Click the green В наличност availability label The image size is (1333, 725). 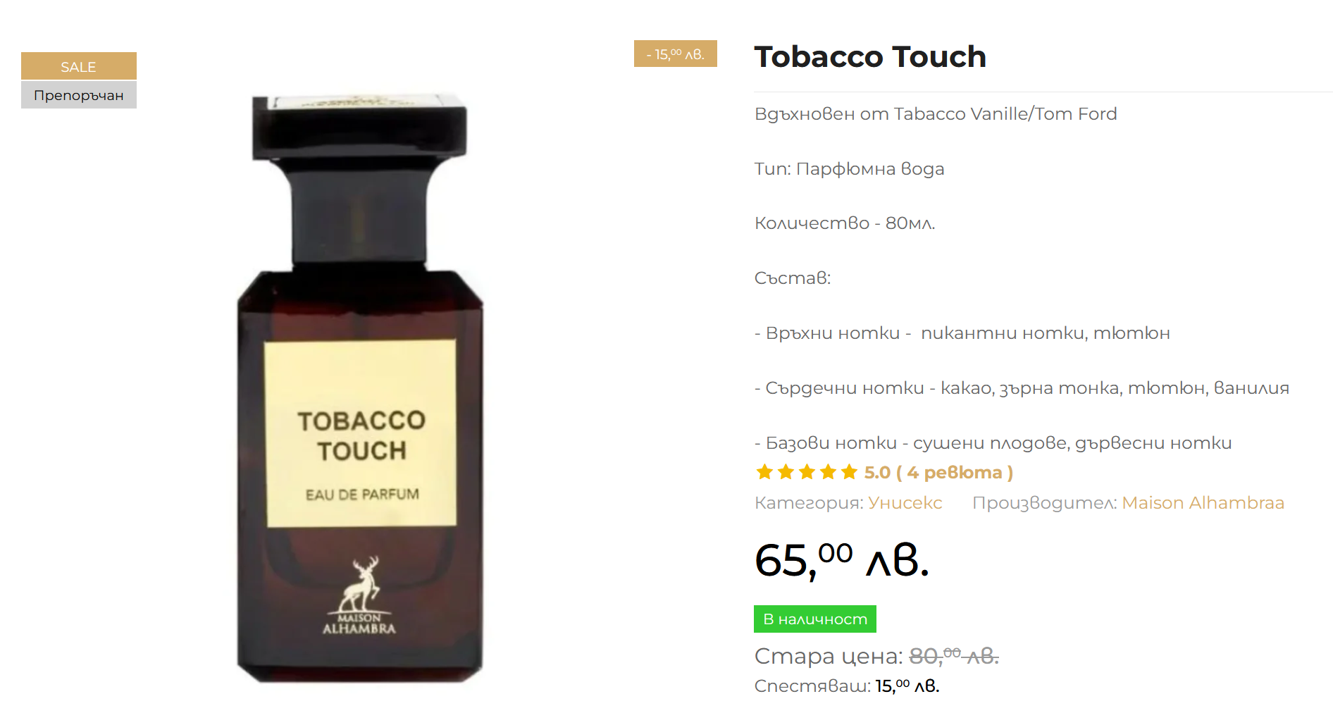(x=815, y=619)
